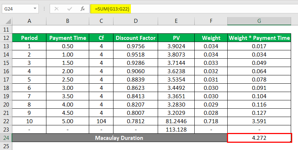Select discount factor cell 0.9286
Viewport: 298px width, 150px height.
click(136, 63)
